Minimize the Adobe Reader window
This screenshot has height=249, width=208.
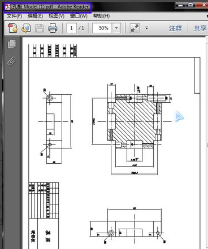(x=181, y=5)
